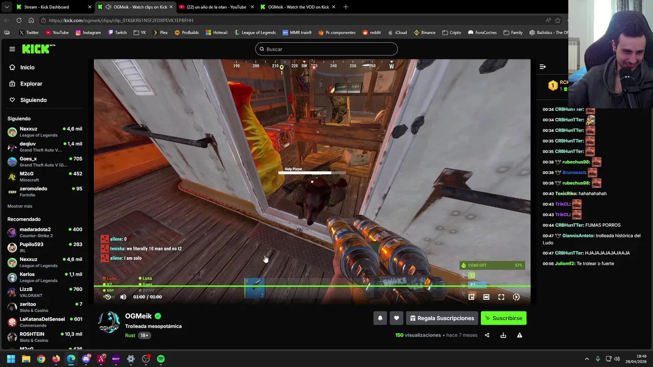
Task: Toggle mini player mode
Action: tap(471, 297)
